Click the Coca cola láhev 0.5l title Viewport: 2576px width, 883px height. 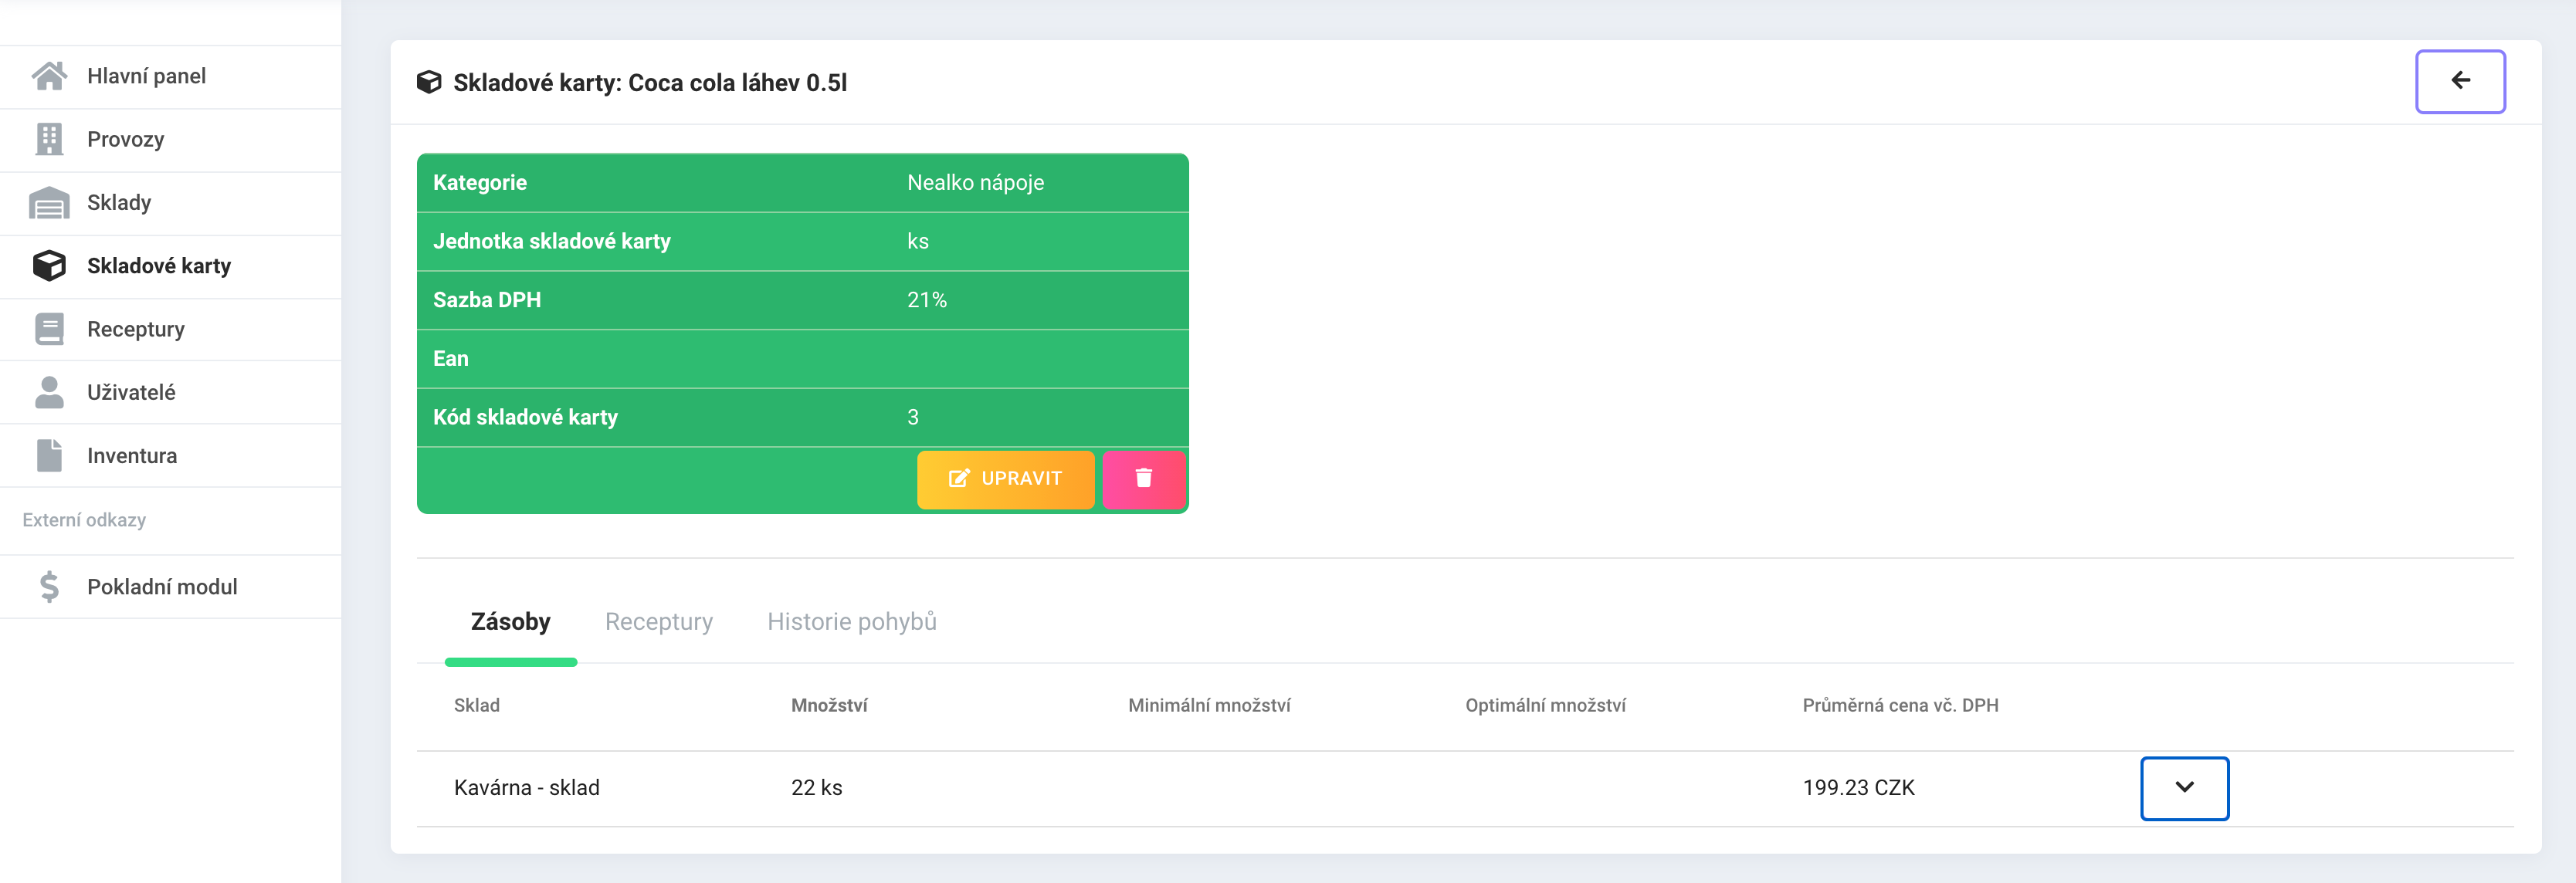[738, 82]
